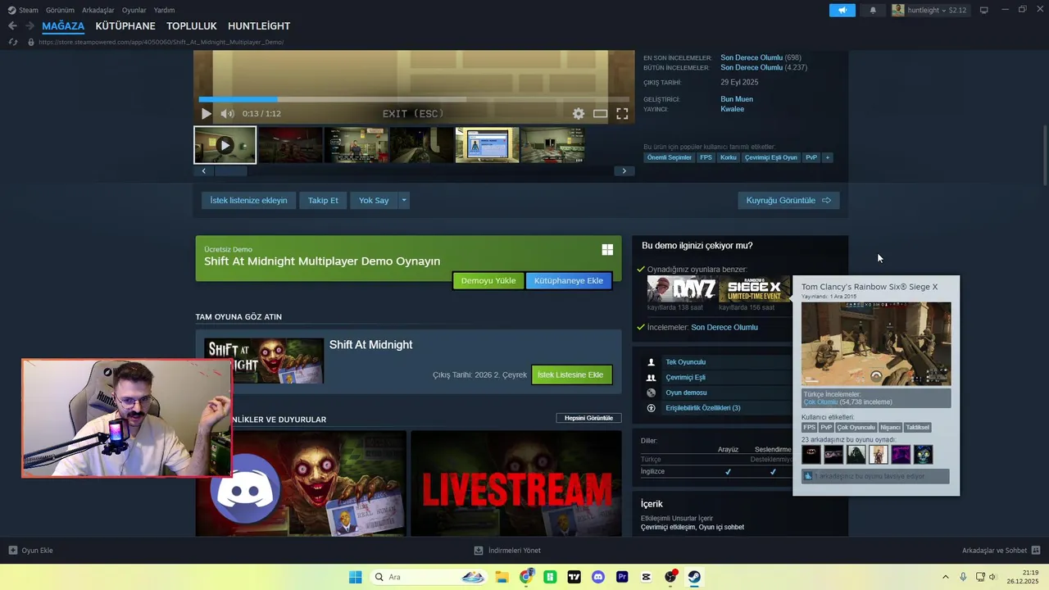Click Kütüphaneye Ekle button
The width and height of the screenshot is (1049, 590).
pyautogui.click(x=569, y=280)
